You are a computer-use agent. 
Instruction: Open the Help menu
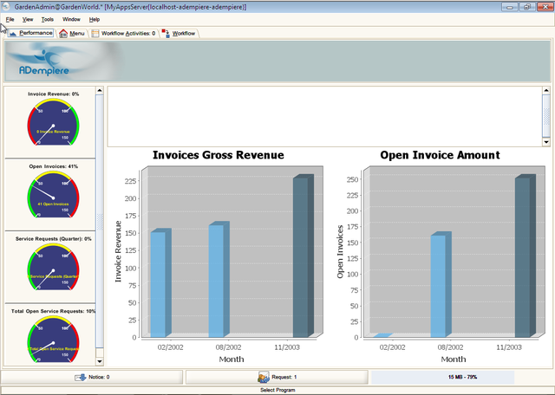95,19
